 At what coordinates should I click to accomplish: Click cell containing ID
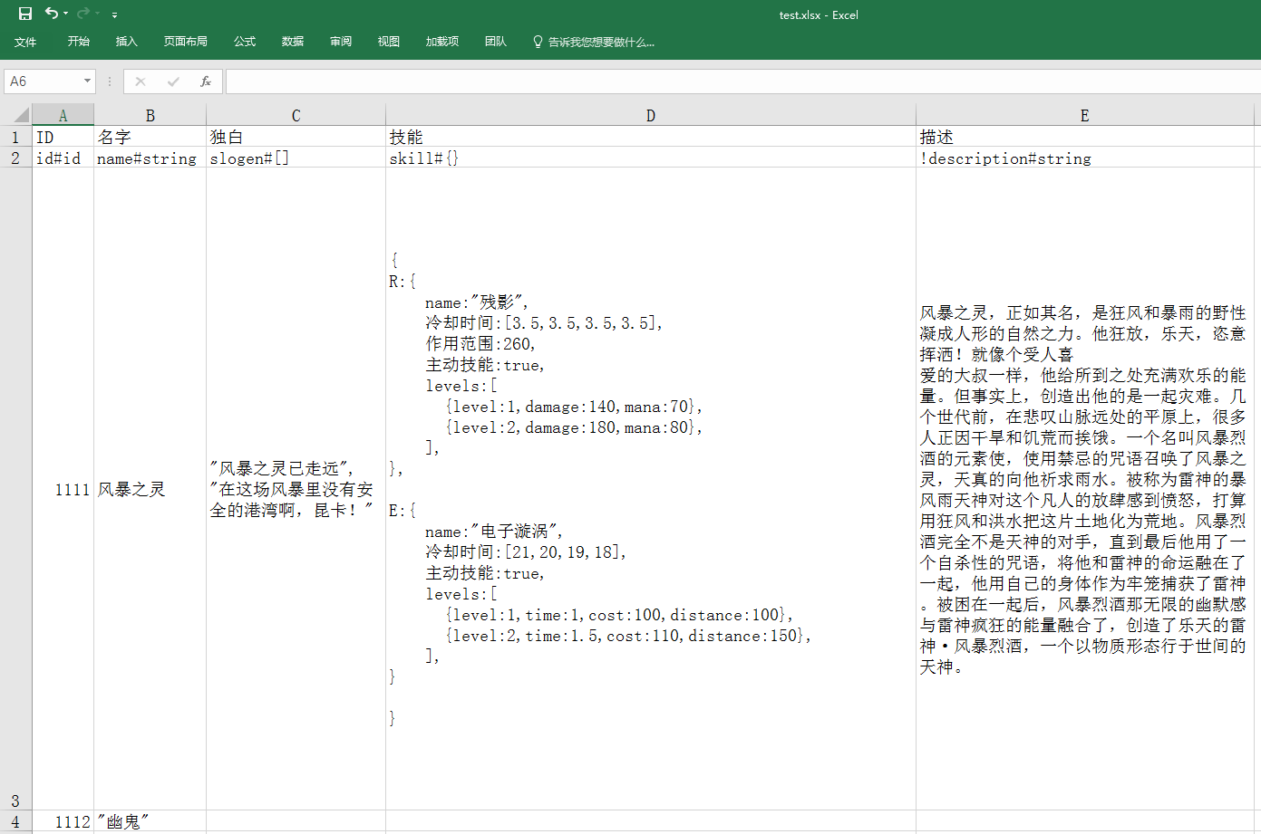[63, 137]
